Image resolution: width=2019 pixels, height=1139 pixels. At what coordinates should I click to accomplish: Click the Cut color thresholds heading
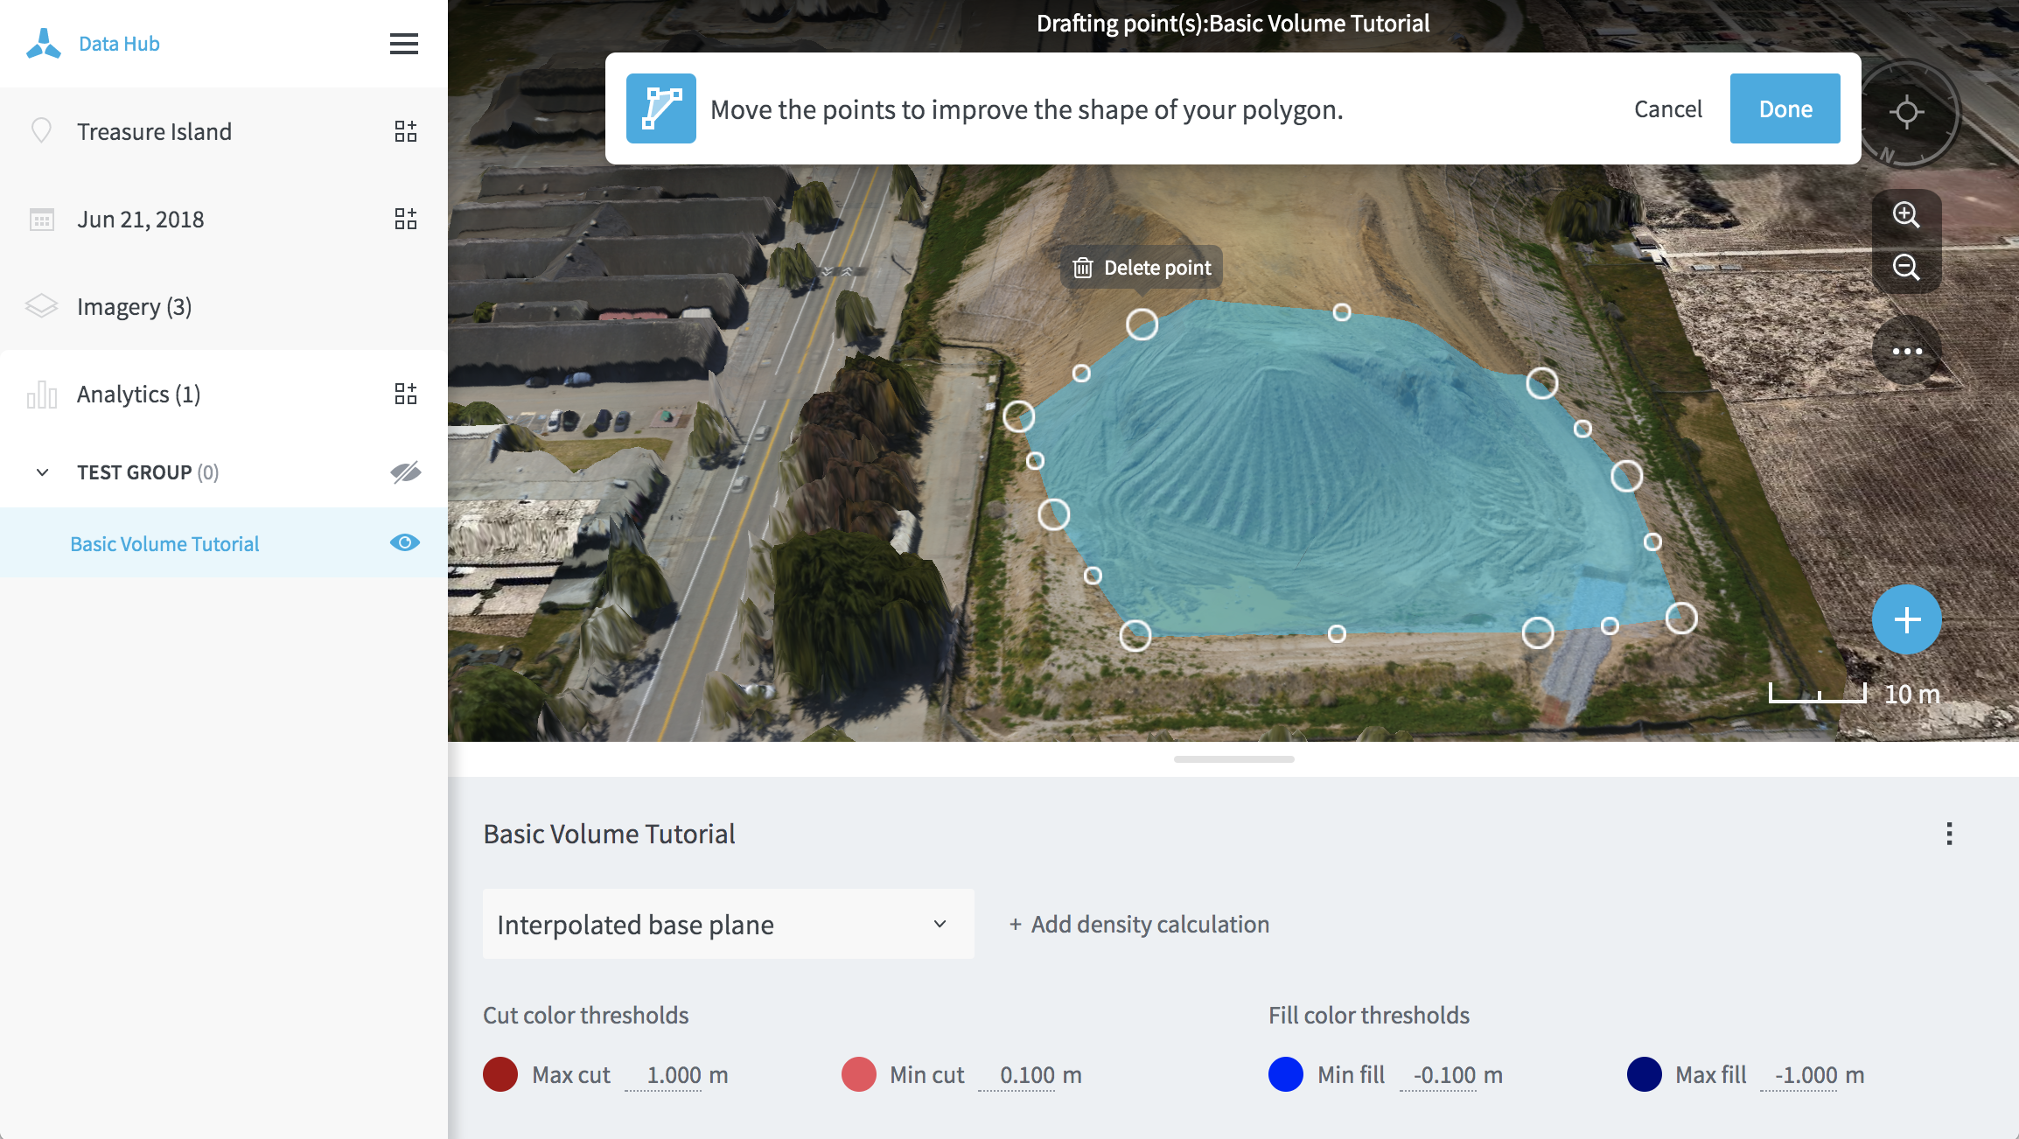coord(586,1015)
